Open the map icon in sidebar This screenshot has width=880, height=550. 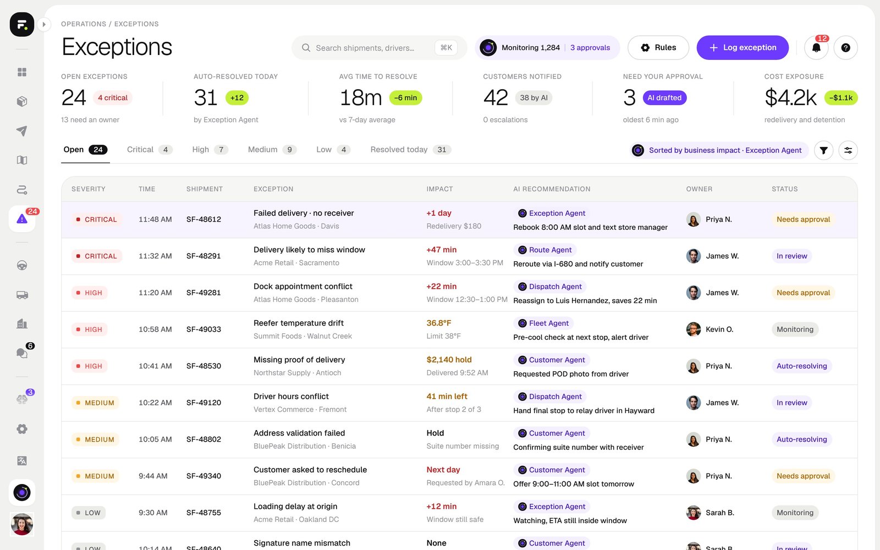tap(22, 160)
